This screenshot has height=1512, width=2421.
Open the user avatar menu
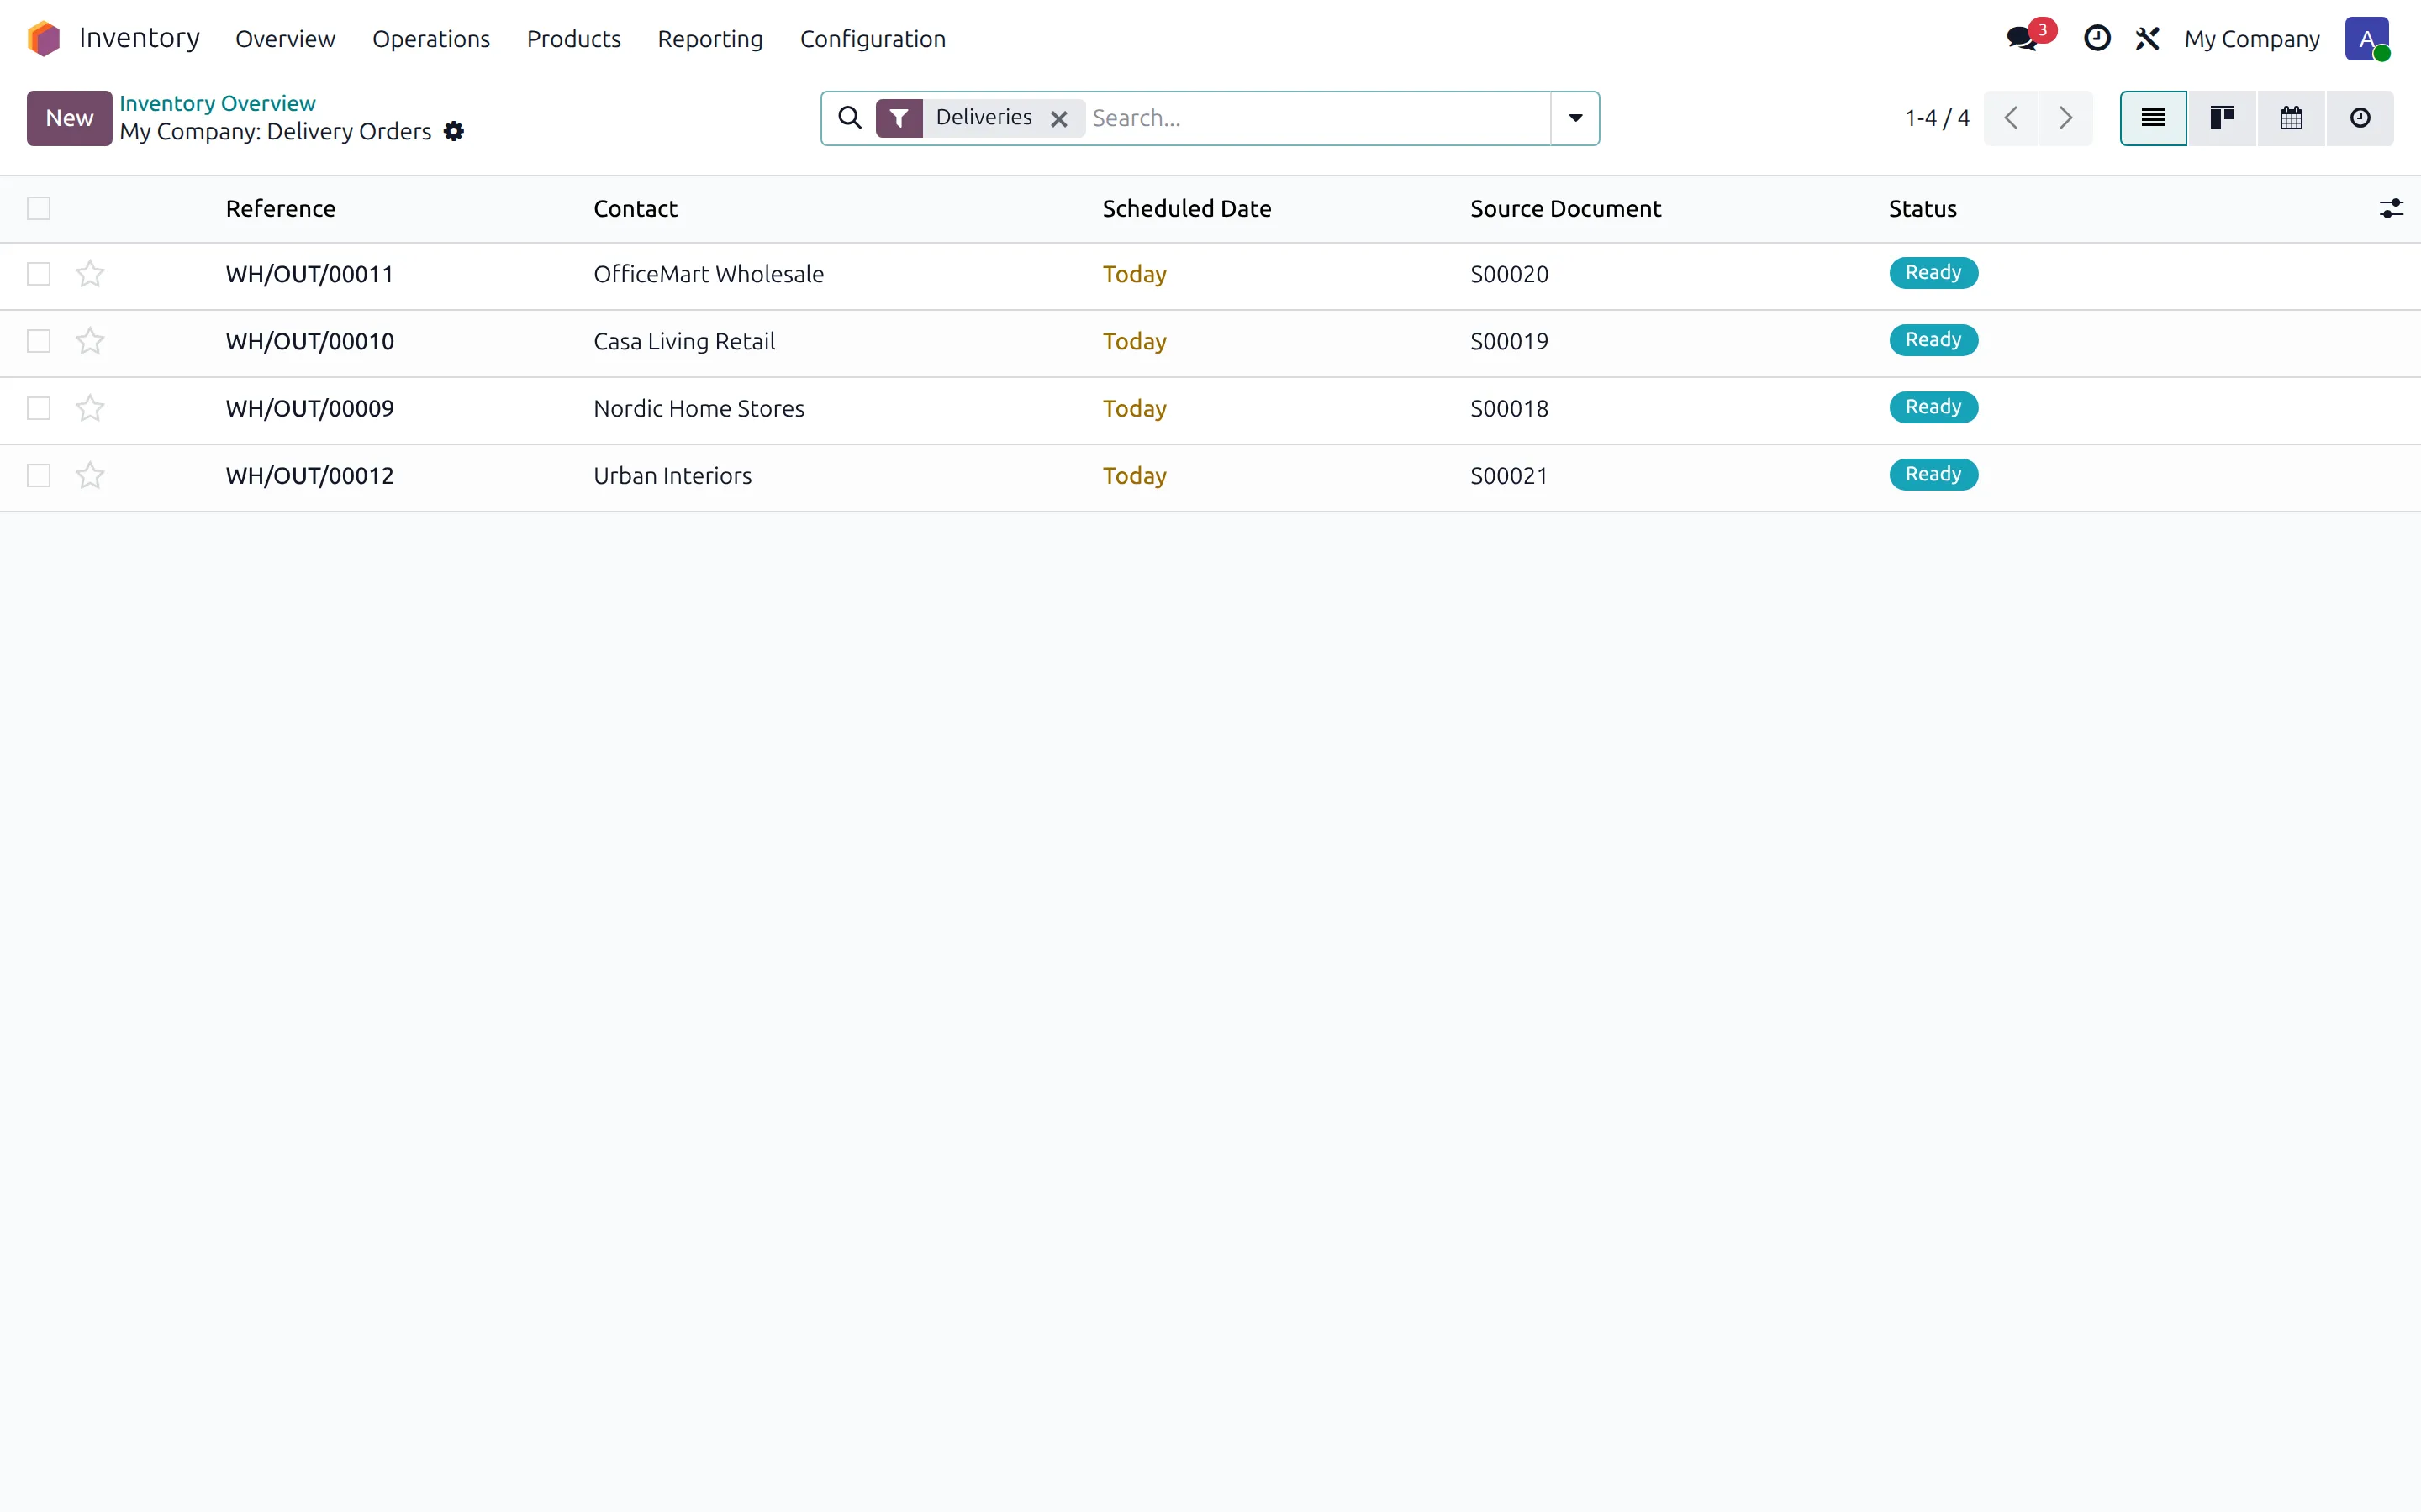(2367, 39)
